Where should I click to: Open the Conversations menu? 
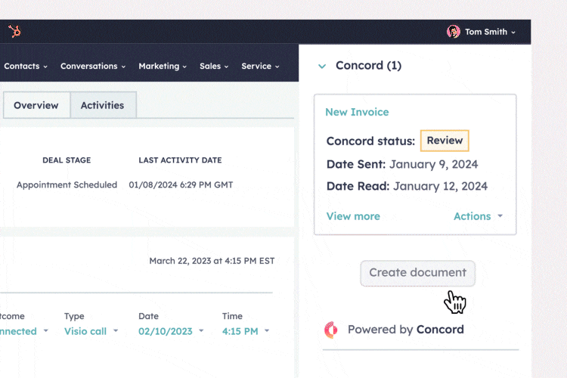tap(93, 67)
